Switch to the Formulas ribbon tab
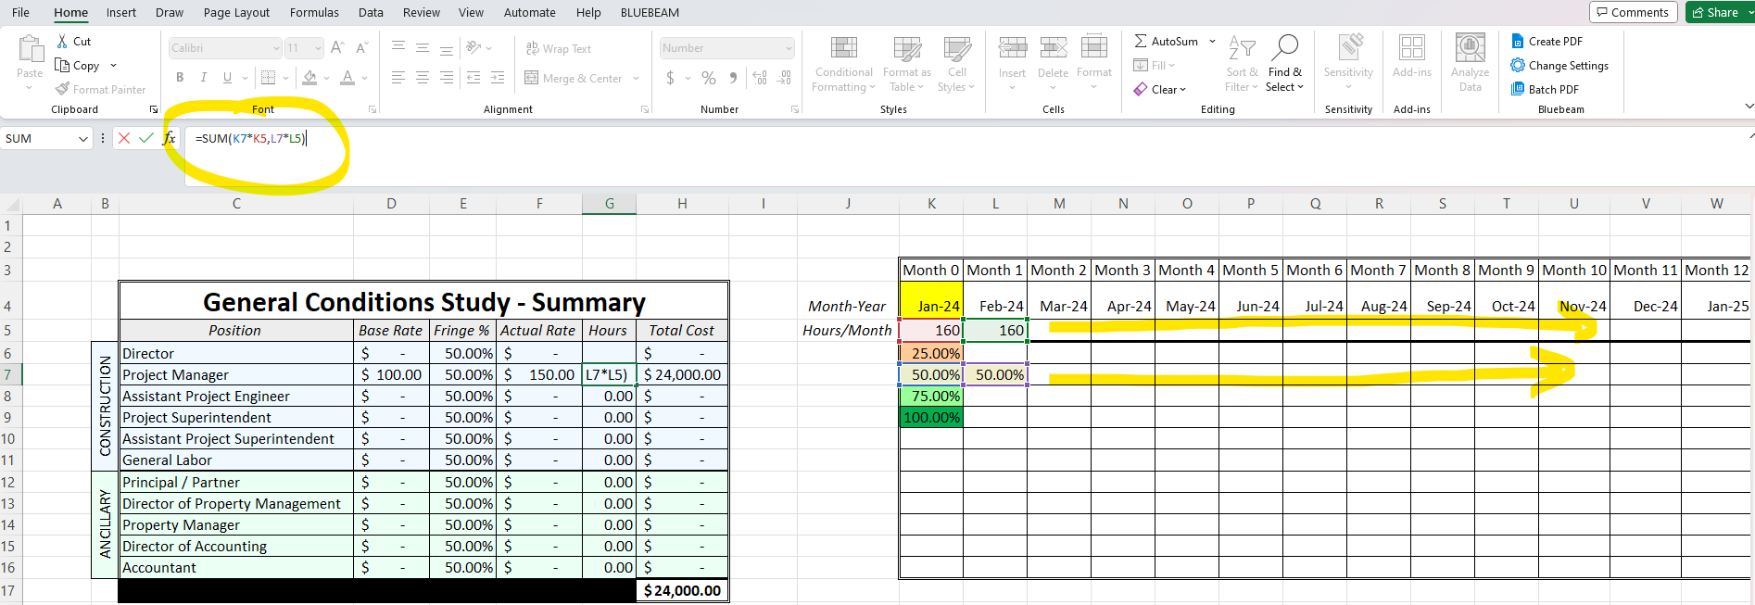The width and height of the screenshot is (1755, 605). pos(314,12)
